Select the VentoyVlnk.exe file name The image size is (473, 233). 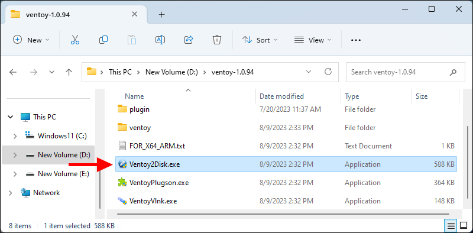153,200
